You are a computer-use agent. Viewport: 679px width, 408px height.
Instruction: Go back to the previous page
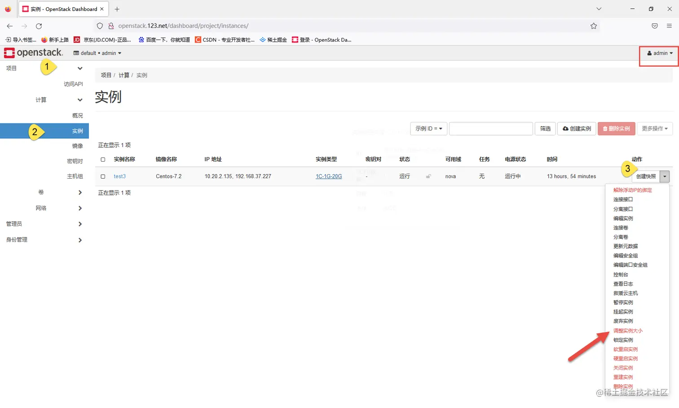point(9,26)
